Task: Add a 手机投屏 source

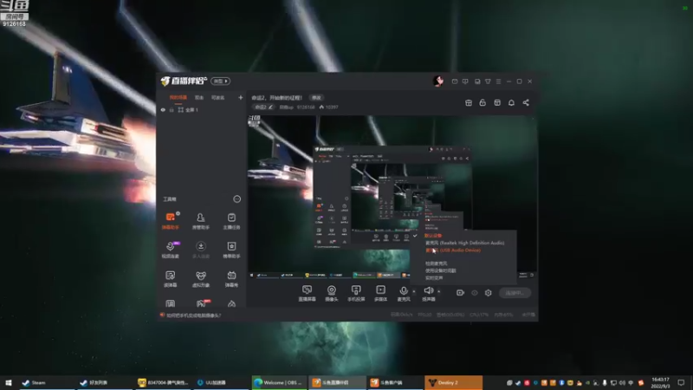Action: (x=356, y=293)
